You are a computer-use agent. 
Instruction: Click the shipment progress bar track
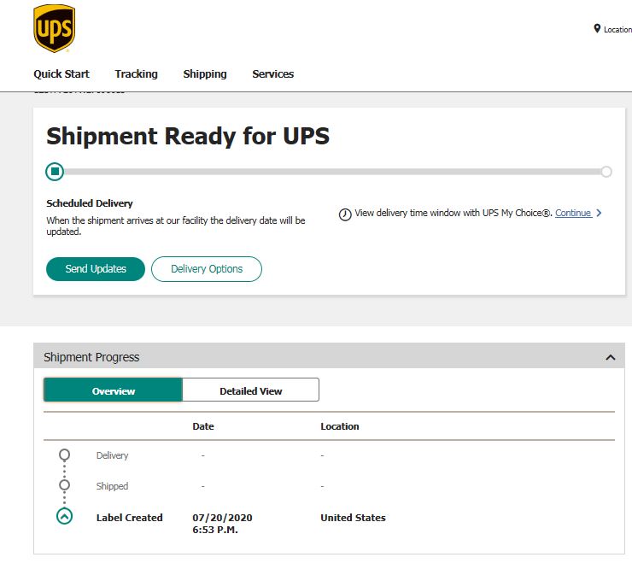click(331, 172)
